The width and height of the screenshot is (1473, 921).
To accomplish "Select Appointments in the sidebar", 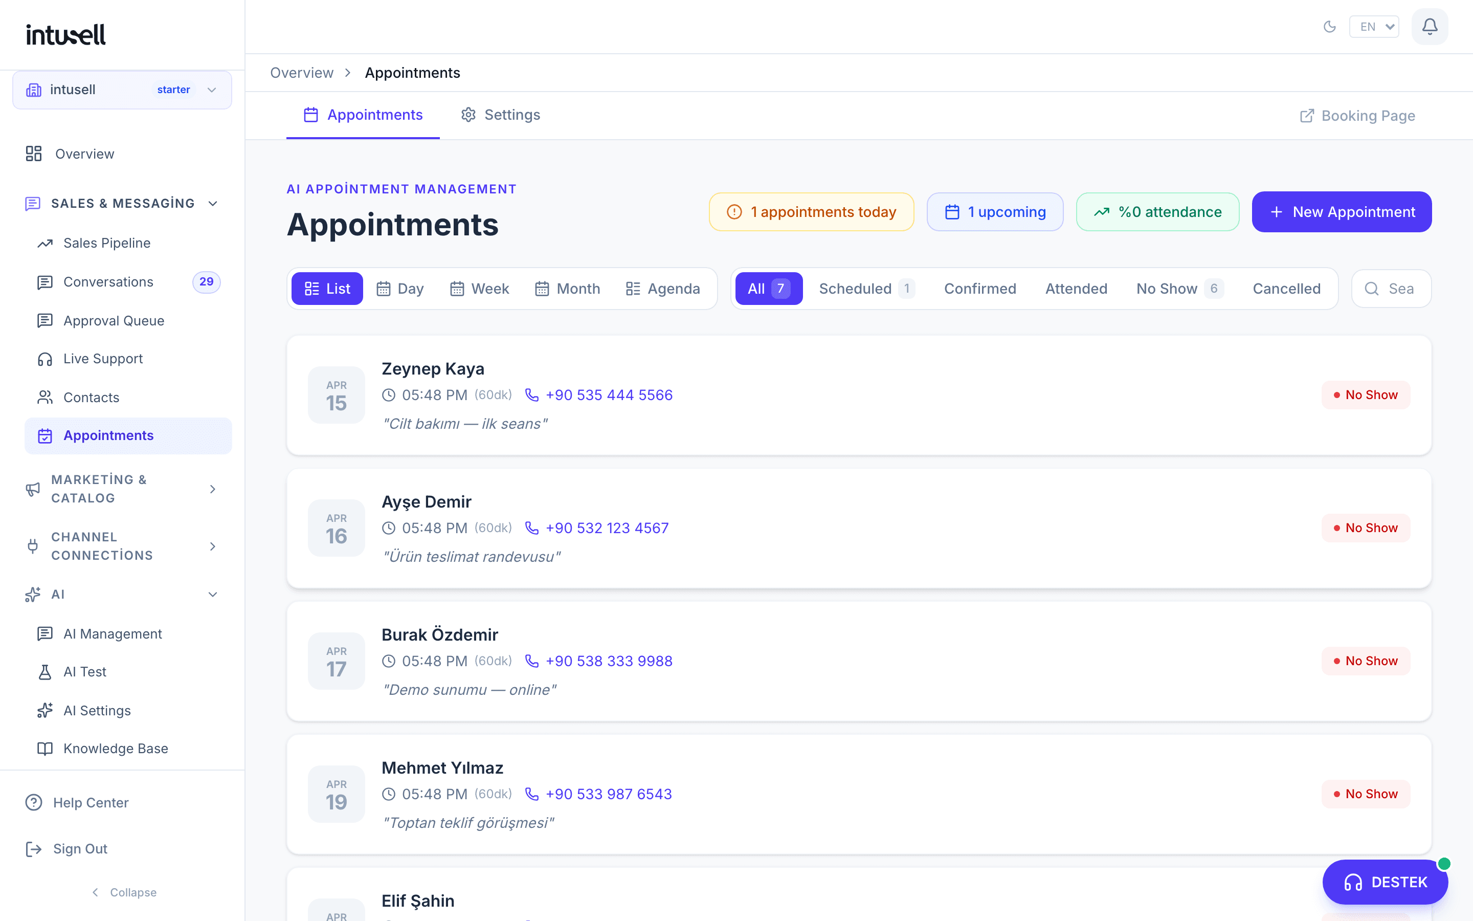I will (128, 435).
